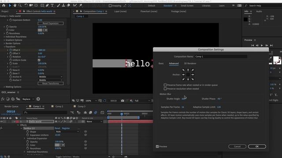Open the Anchor X Middle dropdown
The image size is (282, 158).
[51, 77]
